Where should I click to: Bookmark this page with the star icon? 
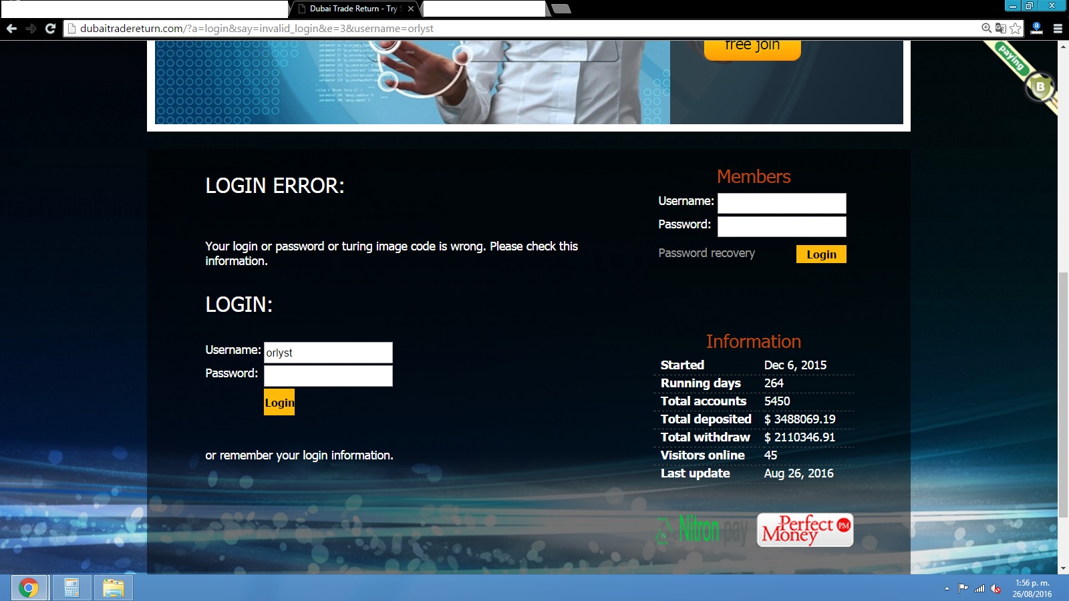1016,28
